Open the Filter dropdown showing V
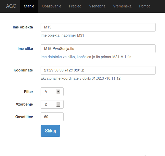The width and height of the screenshot is (165, 156). click(50, 91)
